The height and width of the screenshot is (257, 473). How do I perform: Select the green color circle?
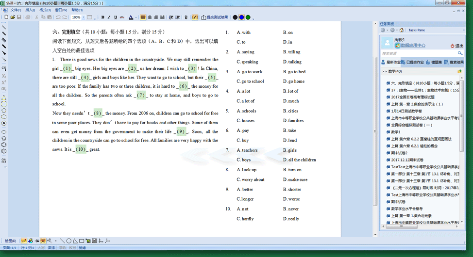248,17
